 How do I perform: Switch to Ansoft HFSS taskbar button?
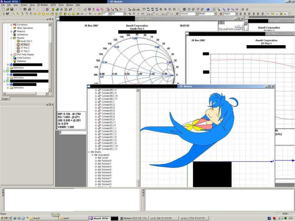[104, 218]
